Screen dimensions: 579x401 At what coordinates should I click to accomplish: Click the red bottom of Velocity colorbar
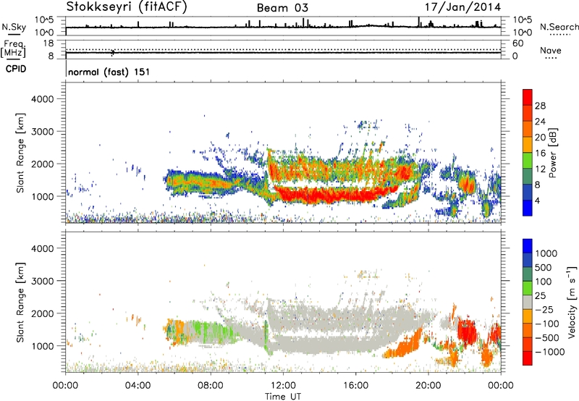tap(528, 358)
